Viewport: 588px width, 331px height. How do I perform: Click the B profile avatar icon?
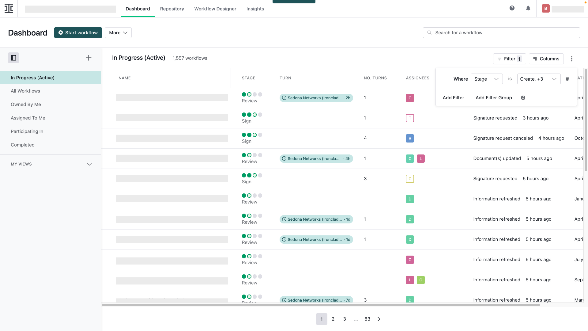click(x=546, y=8)
